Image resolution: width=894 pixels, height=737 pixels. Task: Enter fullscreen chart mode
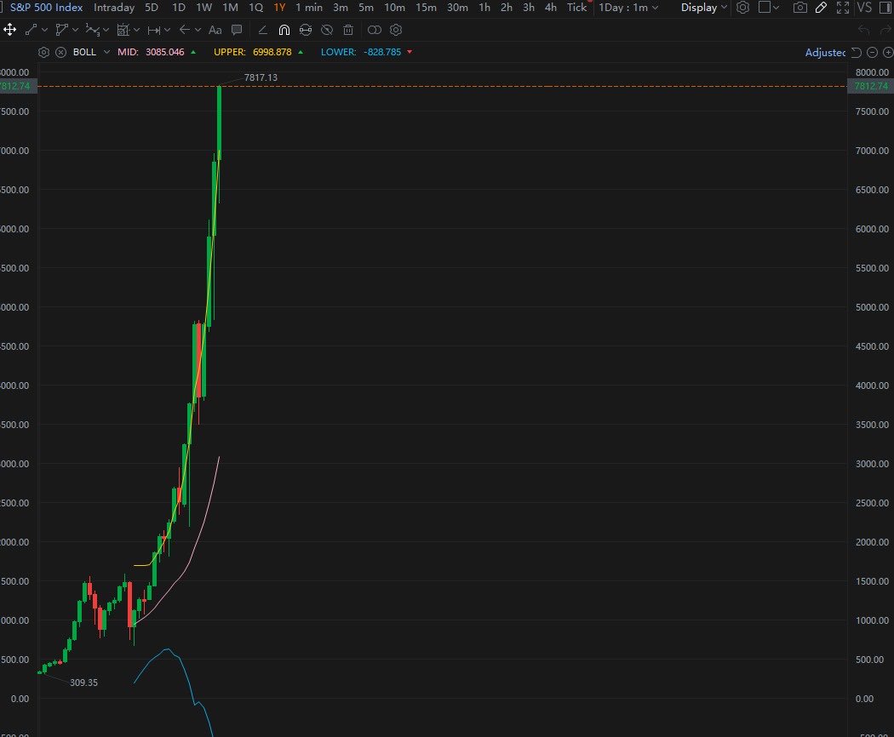click(843, 8)
